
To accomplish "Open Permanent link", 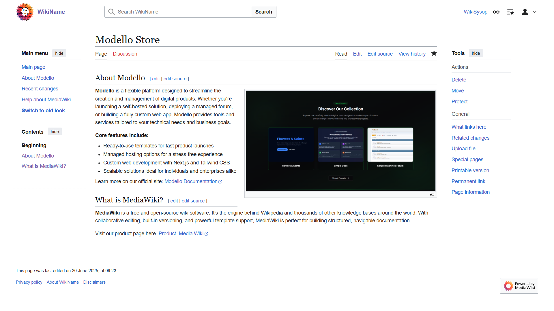I will coord(468,181).
